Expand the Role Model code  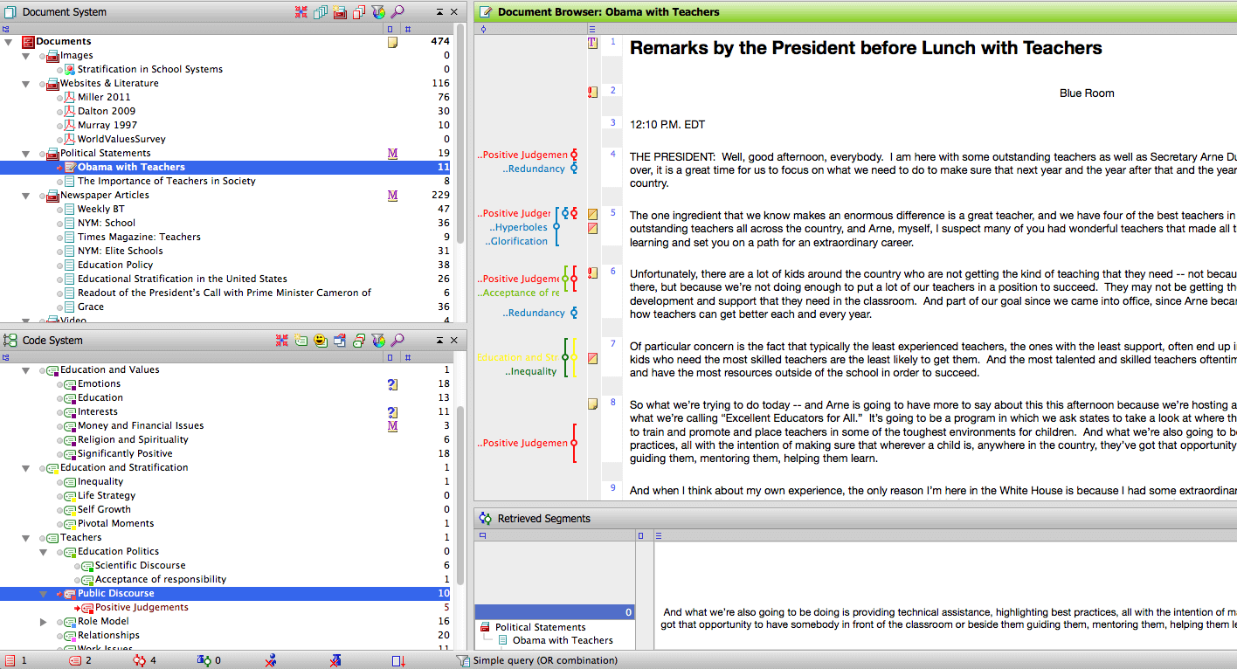(x=44, y=621)
